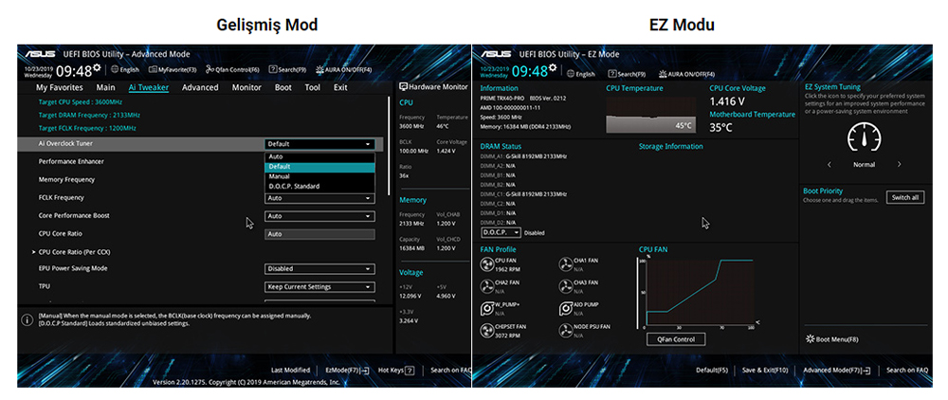This screenshot has height=400, width=948.
Task: Expand CPU Core Ratio (Per CCX) submenu
Action: [74, 252]
